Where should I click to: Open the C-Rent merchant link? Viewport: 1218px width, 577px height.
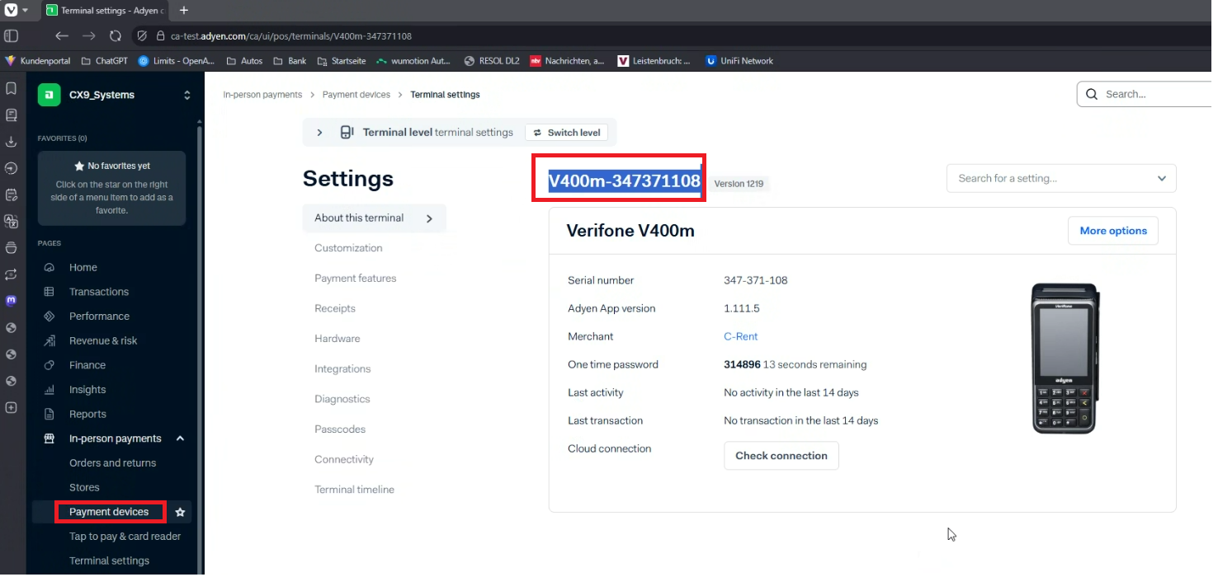click(x=740, y=337)
